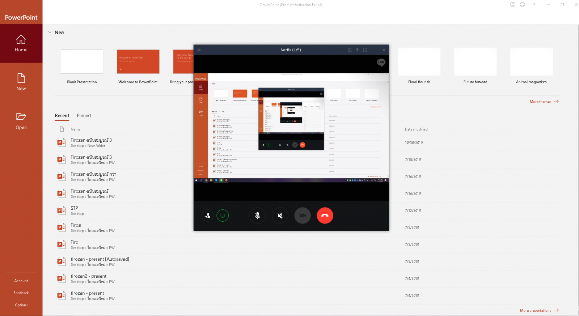579x316 pixels.
Task: Open Options in the sidebar
Action: tap(21, 305)
